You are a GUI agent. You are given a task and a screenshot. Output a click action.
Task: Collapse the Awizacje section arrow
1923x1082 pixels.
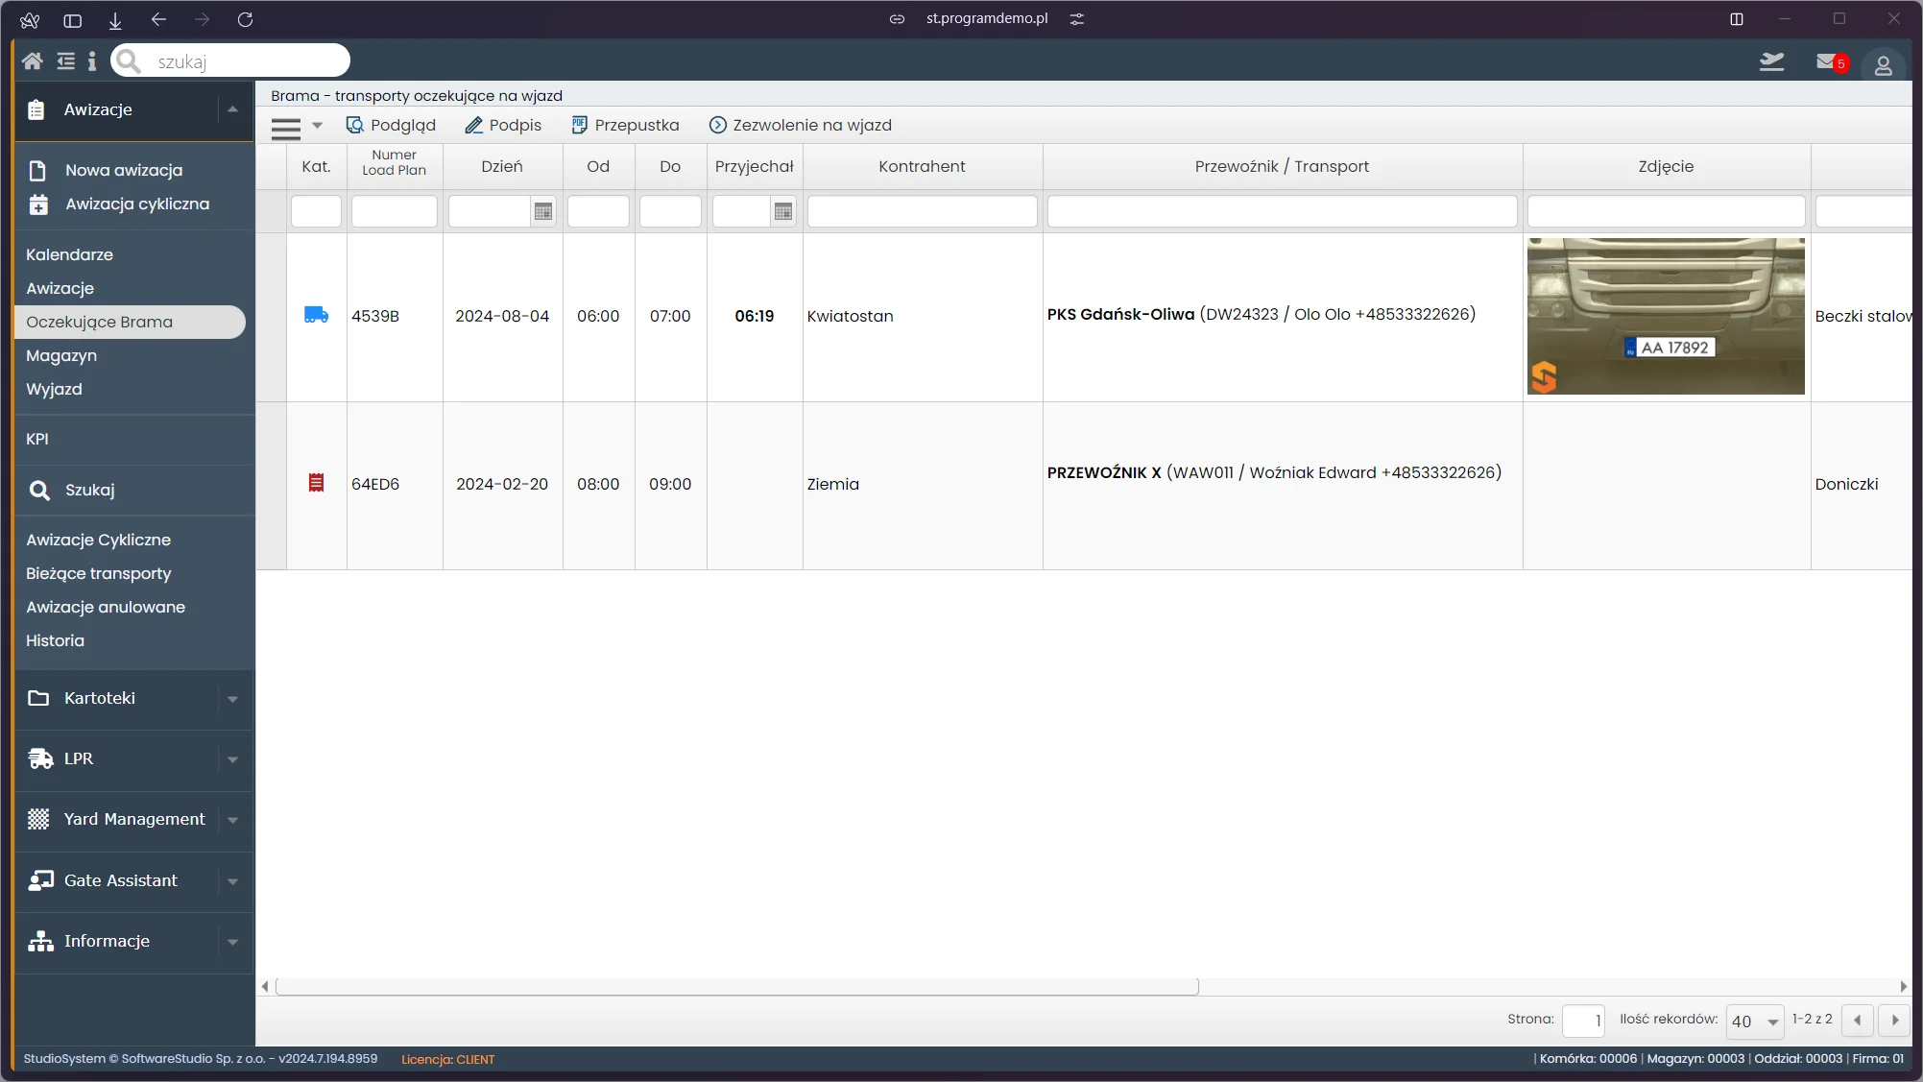coord(232,109)
